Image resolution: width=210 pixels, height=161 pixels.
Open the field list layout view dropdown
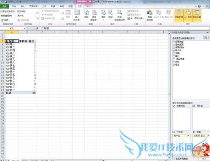tap(207, 37)
